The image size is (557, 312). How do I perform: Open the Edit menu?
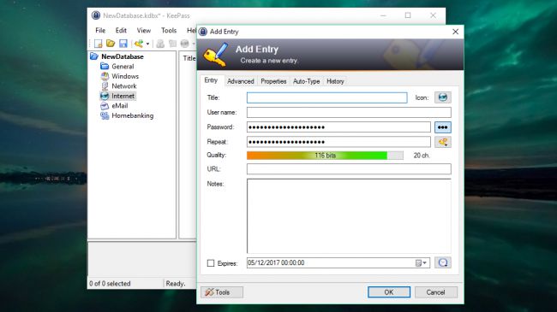[121, 31]
